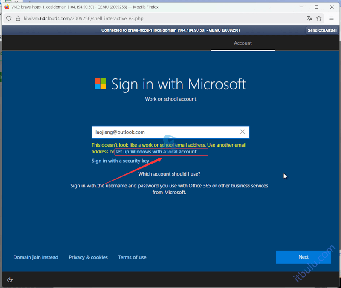
Task: Open the Firefox hamburger menu
Action: 332,18
